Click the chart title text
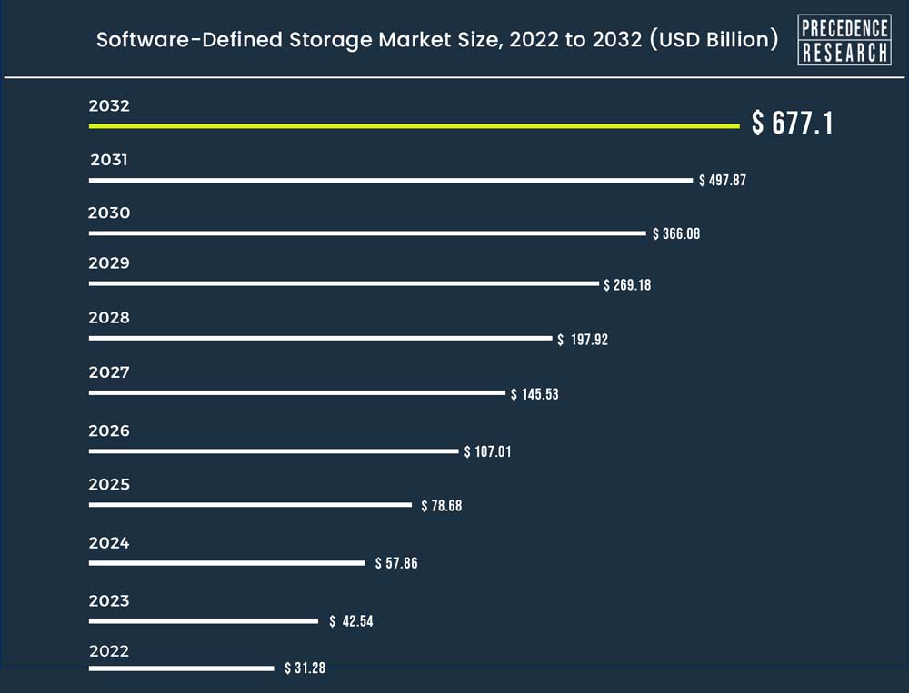This screenshot has height=693, width=909. click(437, 39)
